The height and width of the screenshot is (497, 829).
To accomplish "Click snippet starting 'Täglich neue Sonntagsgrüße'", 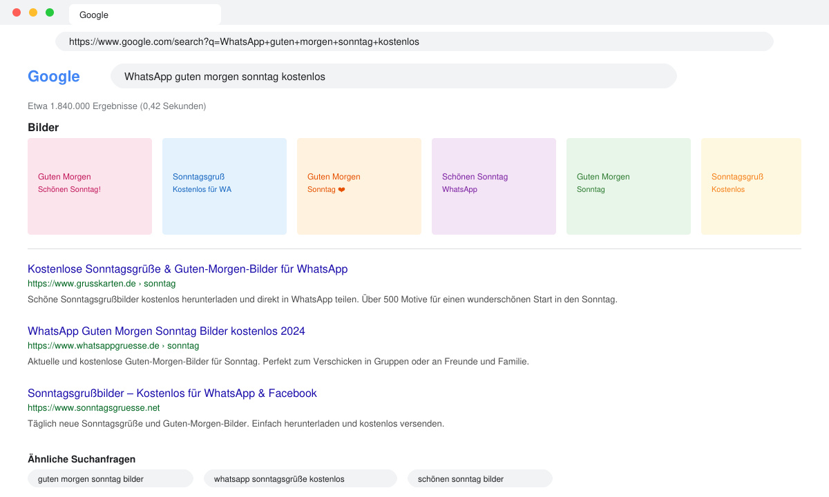I will (x=236, y=424).
